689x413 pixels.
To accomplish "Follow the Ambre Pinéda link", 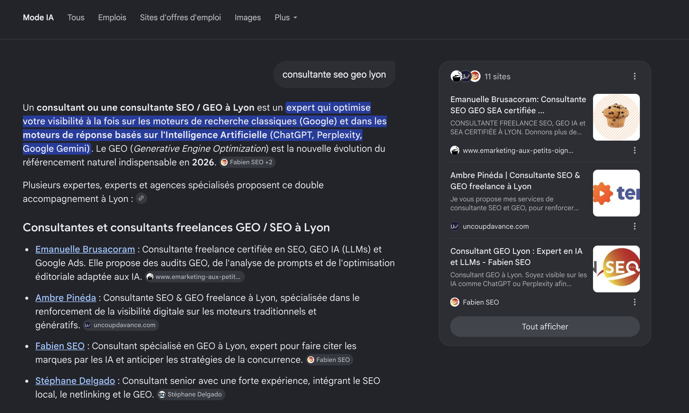I will pyautogui.click(x=66, y=298).
